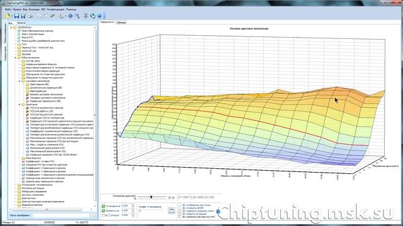Click the icon of УОЗ для экономичного режима
This screenshot has width=403, height=226.
pos(28,108)
